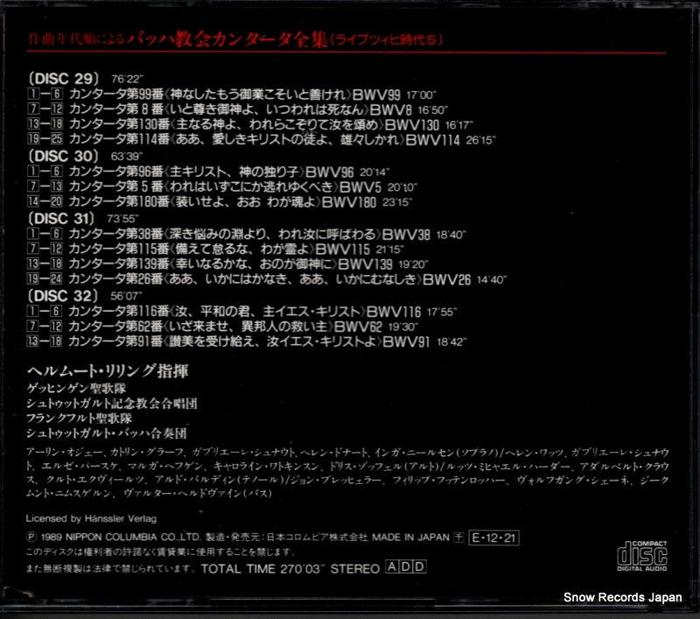Click the DISC 29 heading
Screen dimensions: 700x619
coord(63,79)
